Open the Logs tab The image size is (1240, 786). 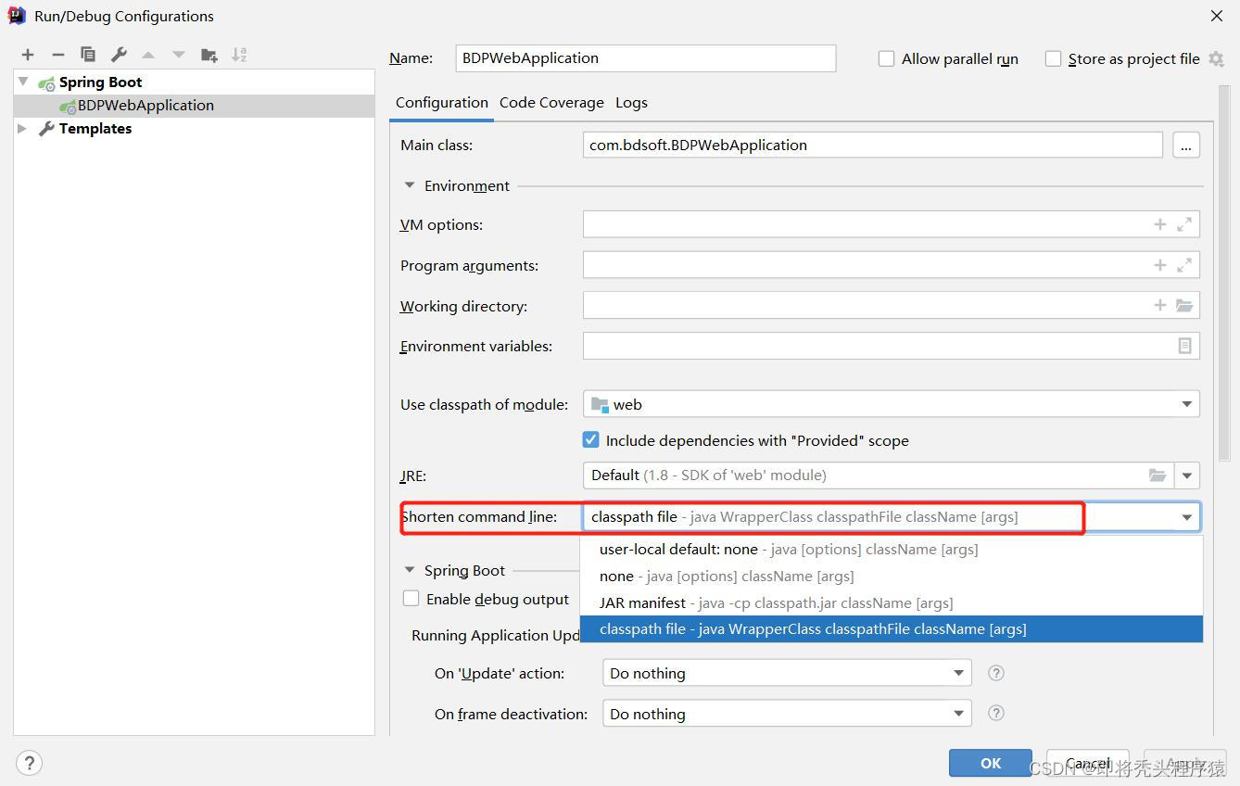631,103
